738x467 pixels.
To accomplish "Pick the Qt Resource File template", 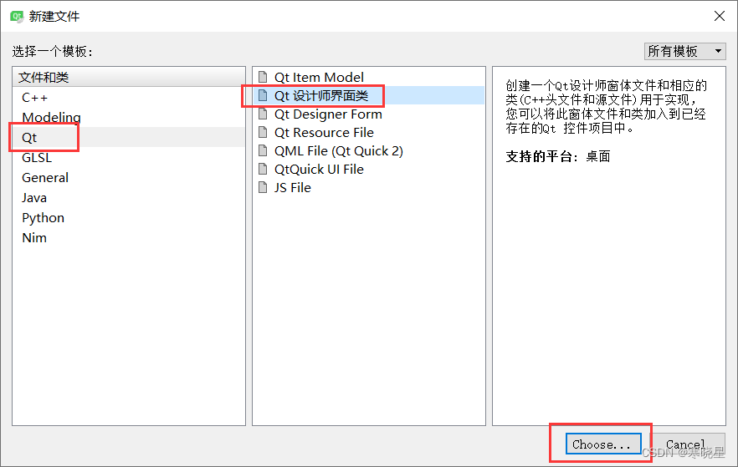I will 369,132.
